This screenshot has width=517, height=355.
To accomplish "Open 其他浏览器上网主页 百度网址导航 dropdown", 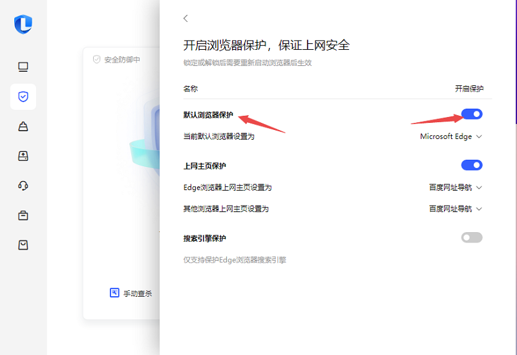I will [x=456, y=209].
